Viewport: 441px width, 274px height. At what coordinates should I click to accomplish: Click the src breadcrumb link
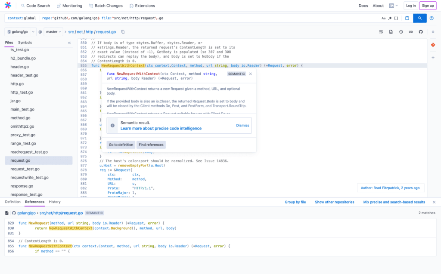(71, 32)
